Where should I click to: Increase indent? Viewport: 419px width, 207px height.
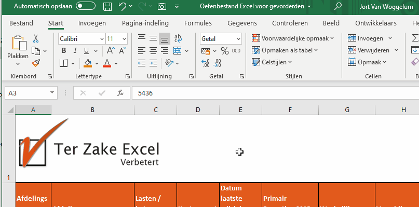153,63
